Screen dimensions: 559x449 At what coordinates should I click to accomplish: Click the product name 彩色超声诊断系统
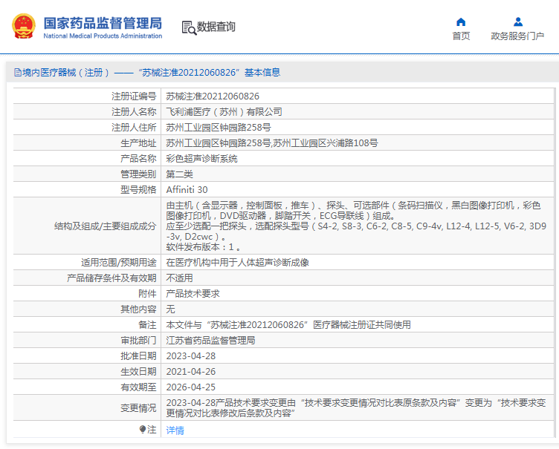click(x=201, y=159)
